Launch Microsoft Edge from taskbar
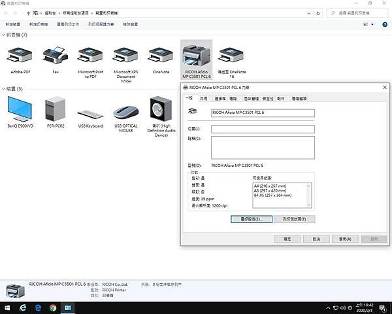Image resolution: width=392 pixels, height=314 pixels. 38,307
